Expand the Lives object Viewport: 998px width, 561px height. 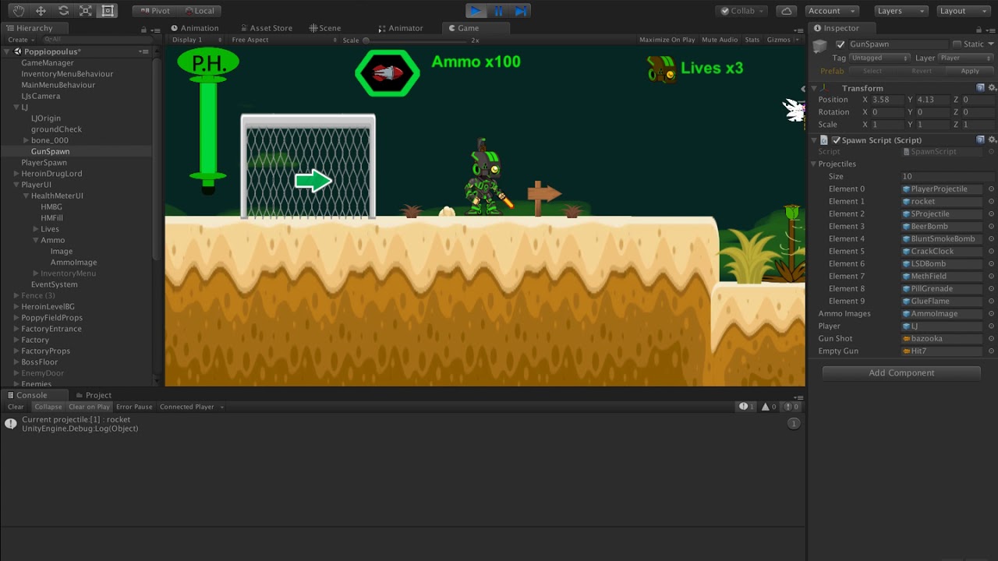(x=35, y=229)
